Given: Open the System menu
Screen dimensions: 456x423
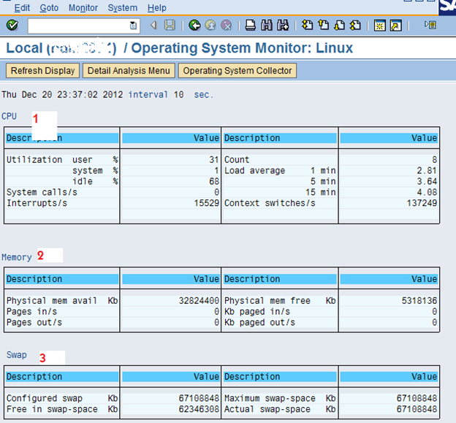Looking at the screenshot, I should click(123, 8).
